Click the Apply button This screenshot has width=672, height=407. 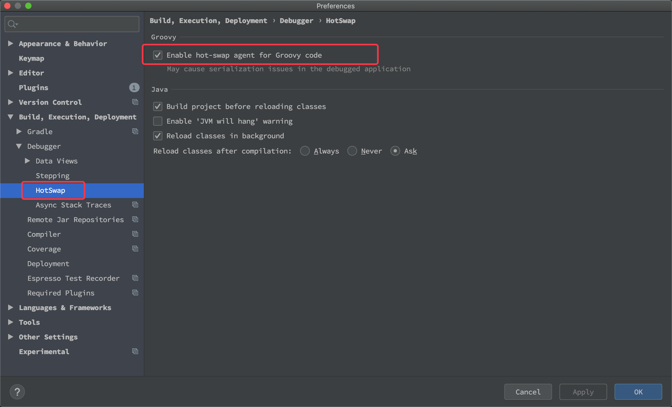coord(583,392)
